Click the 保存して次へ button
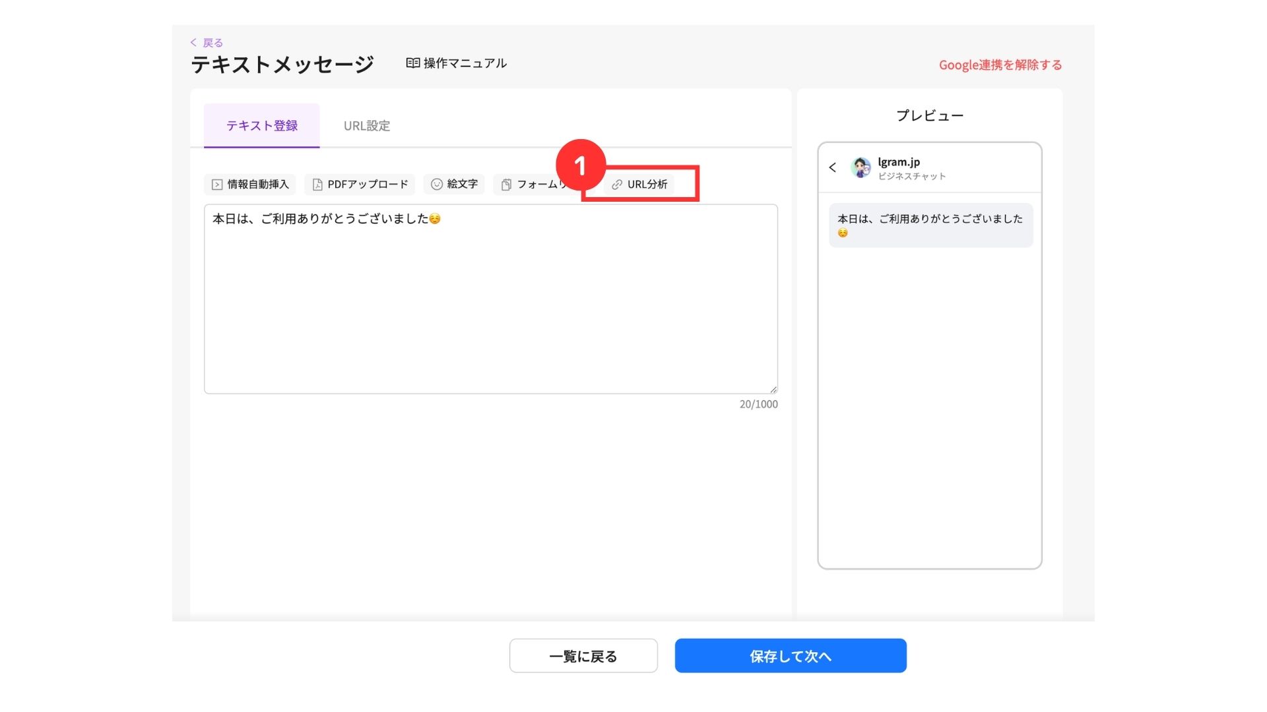This screenshot has height=712, width=1267. click(x=790, y=656)
